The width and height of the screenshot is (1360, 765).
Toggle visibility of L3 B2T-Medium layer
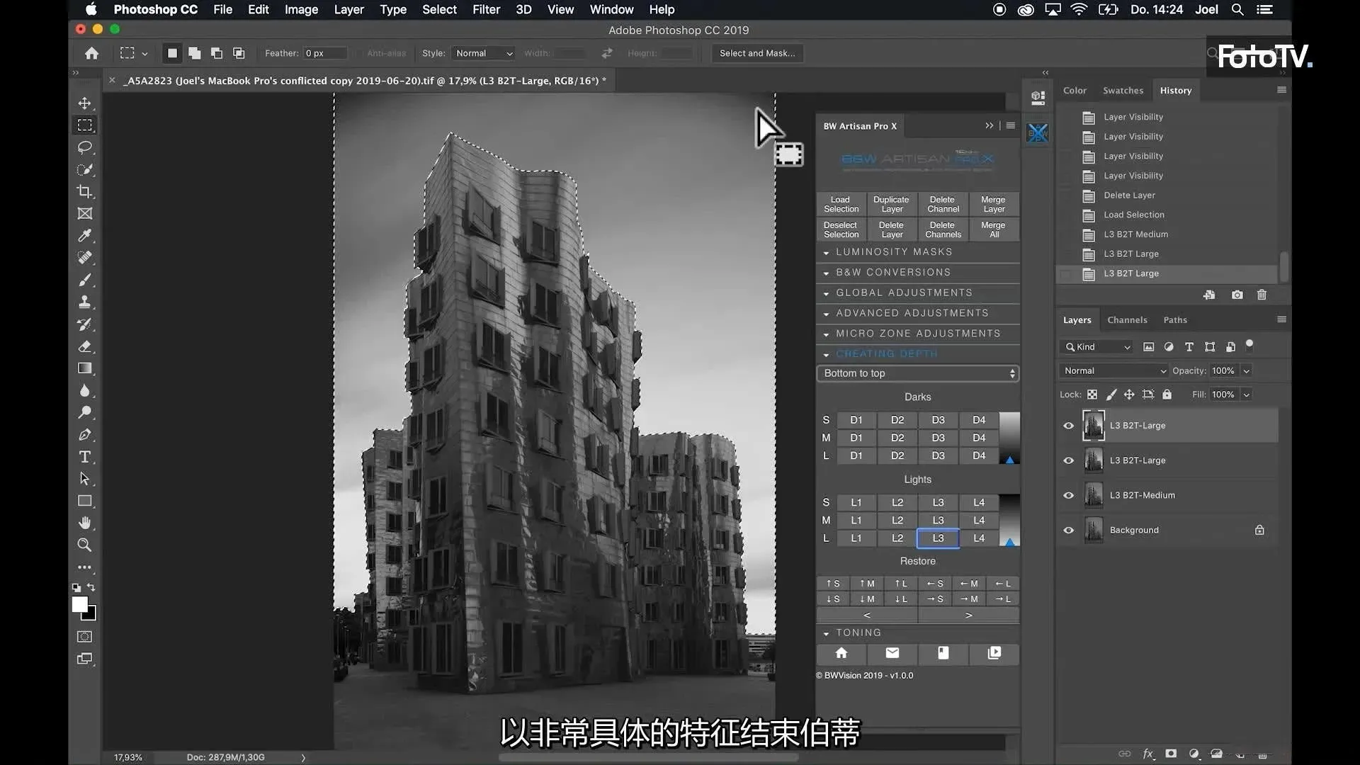point(1068,495)
